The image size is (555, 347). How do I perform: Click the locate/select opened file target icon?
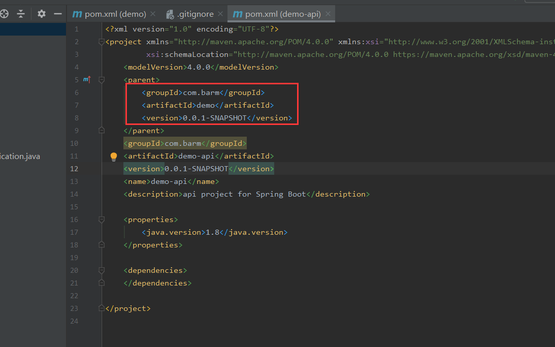coord(4,14)
